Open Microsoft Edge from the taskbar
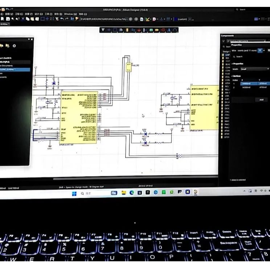Image resolution: width=270 pixels, height=270 pixels. click(x=132, y=192)
